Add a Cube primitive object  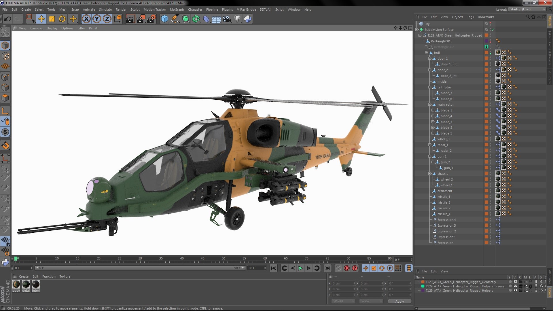tap(164, 19)
